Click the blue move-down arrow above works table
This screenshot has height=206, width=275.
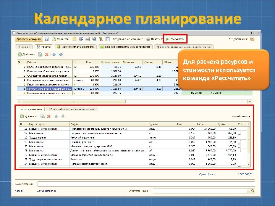tap(61, 55)
